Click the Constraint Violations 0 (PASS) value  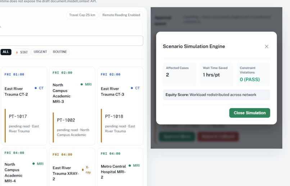click(250, 79)
